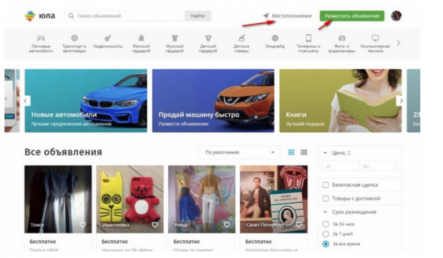This screenshot has height=258, width=443.
Task: Open the Фото- и видеокамеры camera icon
Action: (x=342, y=38)
